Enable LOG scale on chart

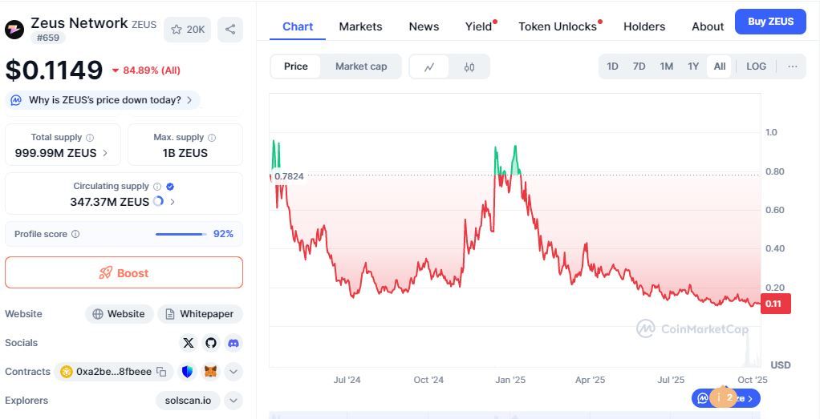click(756, 66)
